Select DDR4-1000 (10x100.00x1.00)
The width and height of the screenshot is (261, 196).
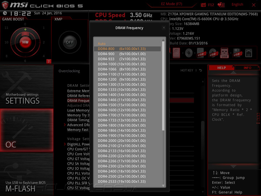click(127, 64)
